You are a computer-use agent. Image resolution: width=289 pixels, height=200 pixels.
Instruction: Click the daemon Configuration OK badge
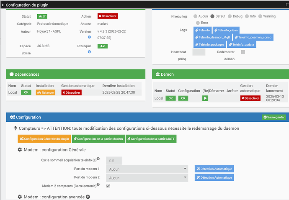pyautogui.click(x=183, y=98)
